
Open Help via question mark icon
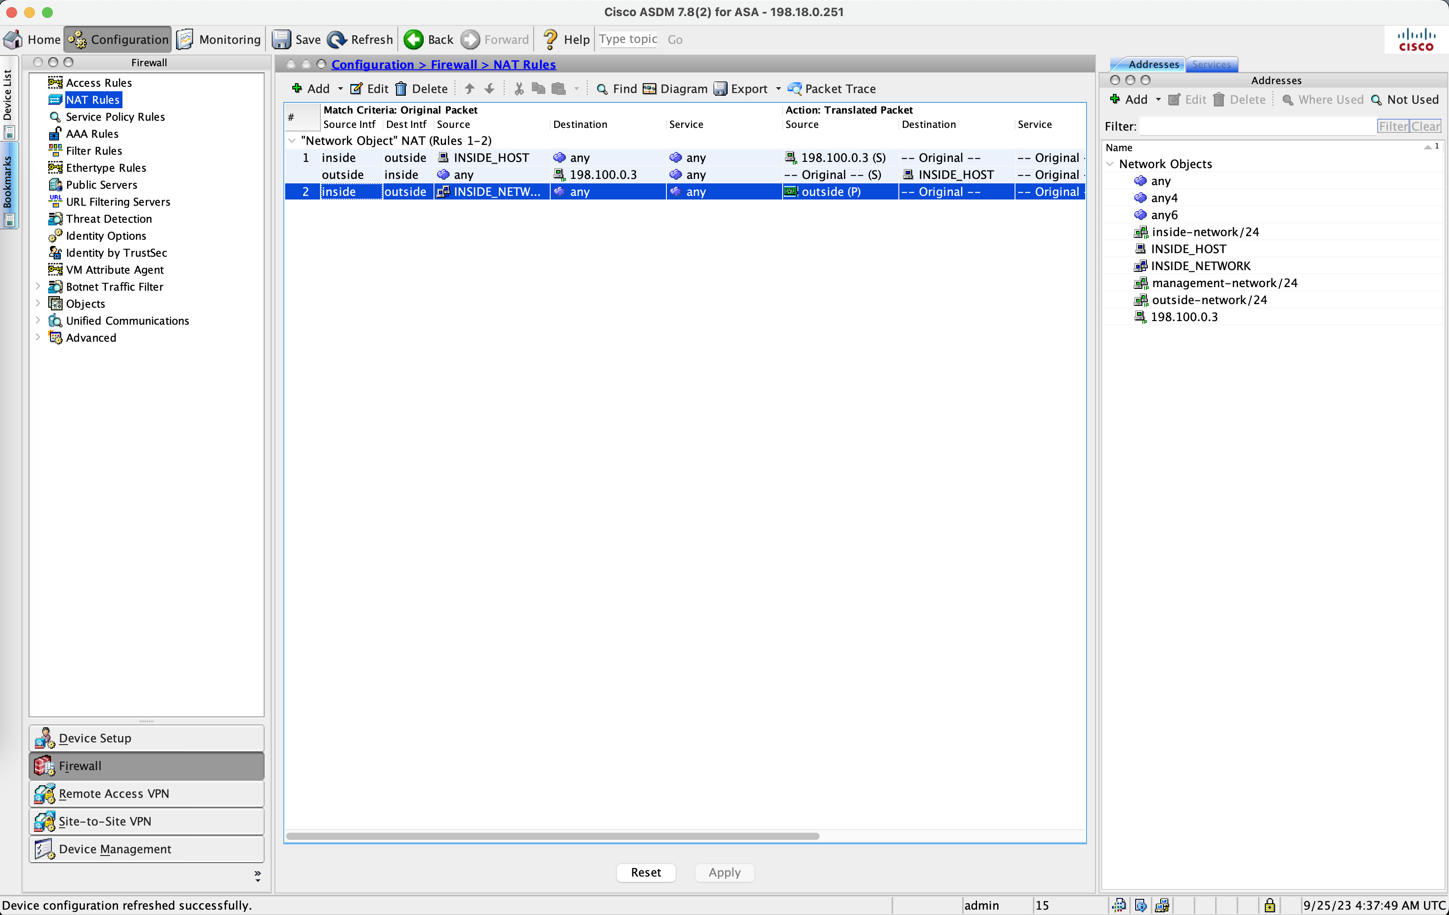point(550,39)
